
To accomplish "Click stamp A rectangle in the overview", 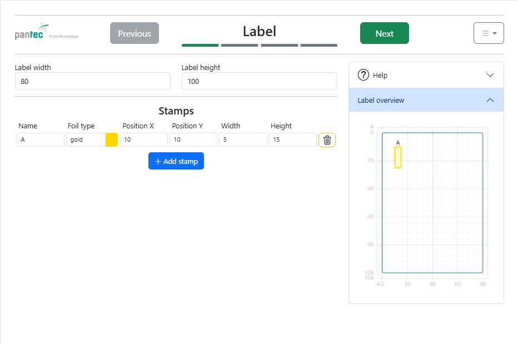I will click(x=398, y=158).
